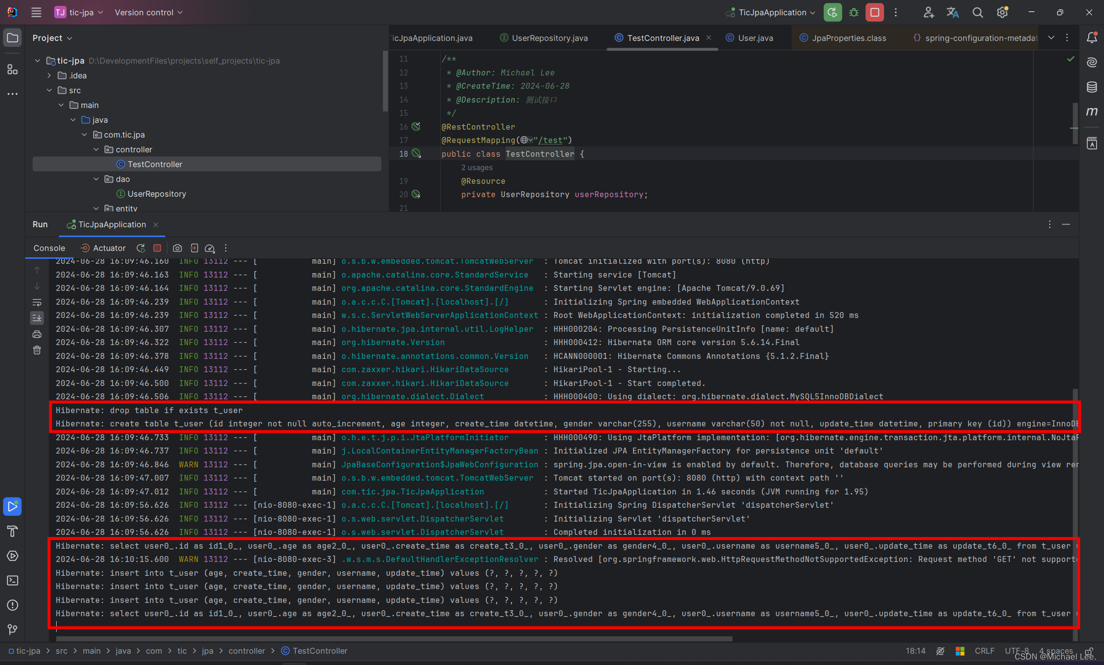The image size is (1104, 665).
Task: Toggle scroll to end in console
Action: 37,318
